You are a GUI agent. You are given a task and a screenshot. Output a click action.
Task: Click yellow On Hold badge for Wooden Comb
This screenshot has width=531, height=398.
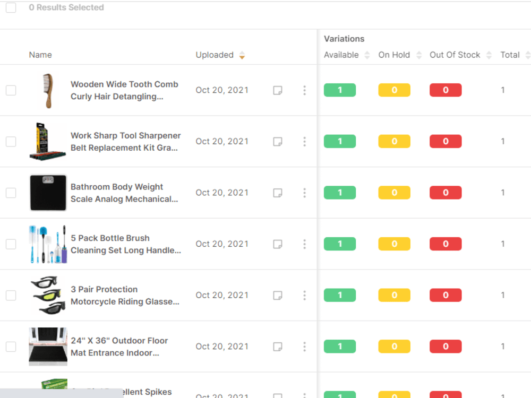tap(394, 90)
